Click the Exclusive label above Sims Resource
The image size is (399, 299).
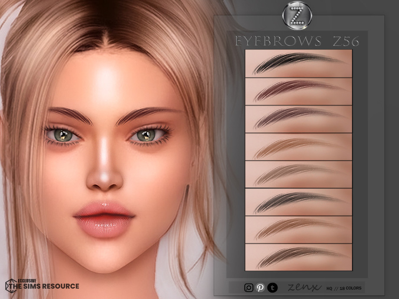click(x=28, y=280)
